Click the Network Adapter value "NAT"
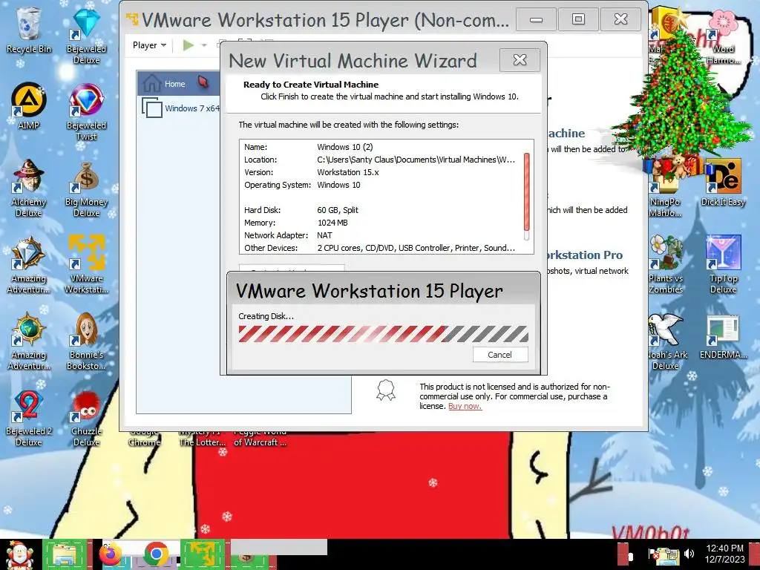Image resolution: width=760 pixels, height=570 pixels. coord(325,235)
